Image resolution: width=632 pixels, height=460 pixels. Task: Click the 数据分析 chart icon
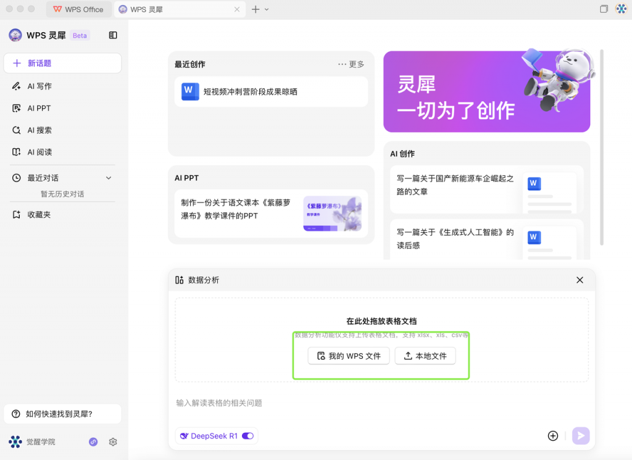[x=180, y=280]
